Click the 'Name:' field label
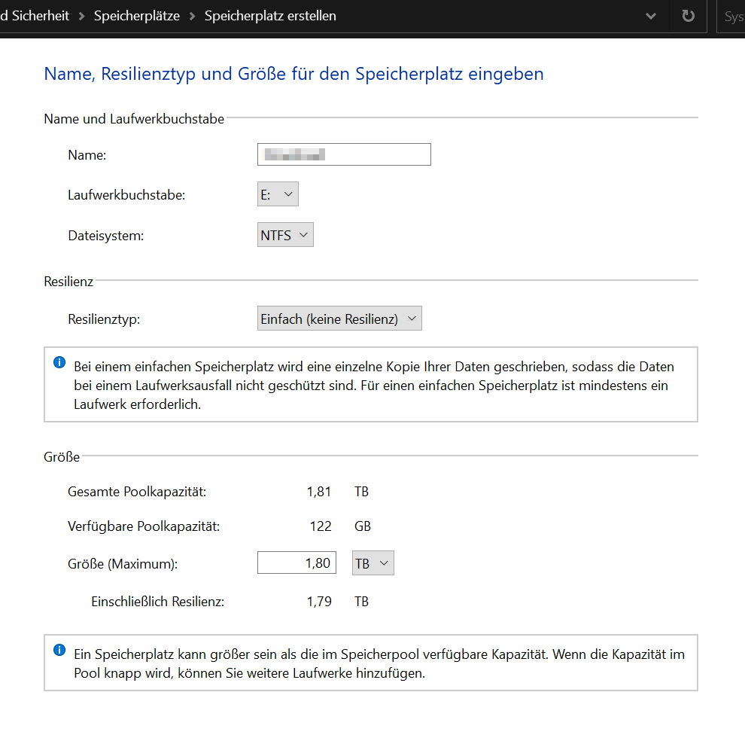 coord(87,155)
